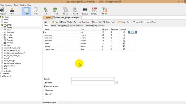This screenshot has height=104, width=186.
Task: Enable the Zerofill checkbox
Action: click(x=45, y=94)
